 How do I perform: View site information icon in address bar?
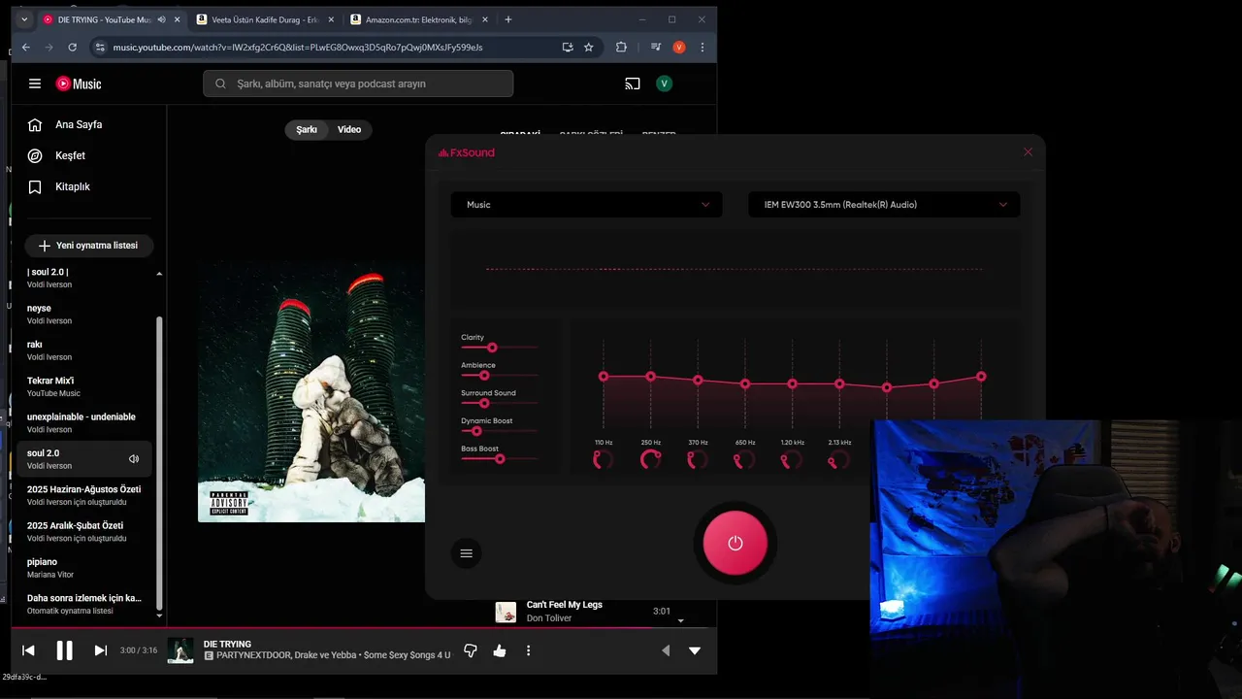99,47
